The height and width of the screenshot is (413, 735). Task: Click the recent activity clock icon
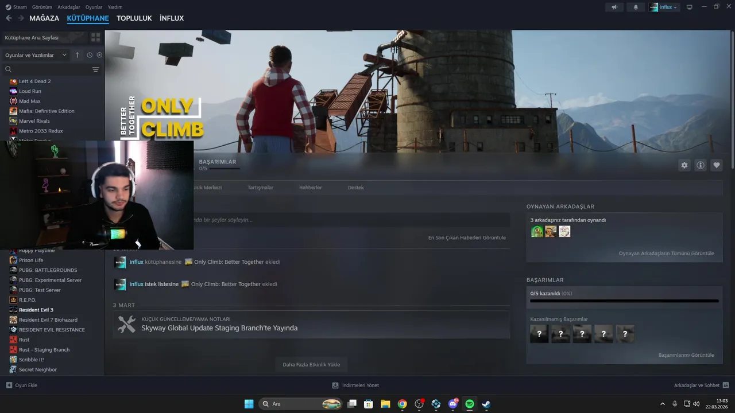90,55
